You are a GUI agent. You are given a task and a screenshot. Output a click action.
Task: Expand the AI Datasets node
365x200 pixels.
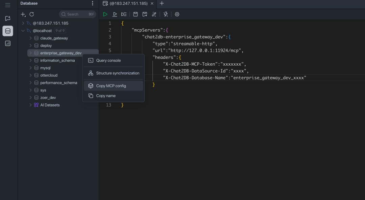pos(30,105)
